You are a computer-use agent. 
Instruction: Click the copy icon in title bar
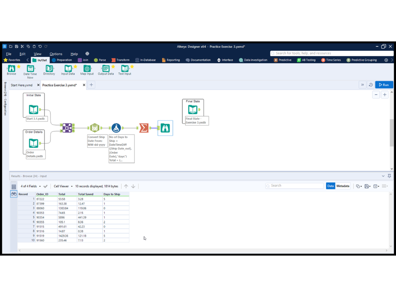coord(28,46)
